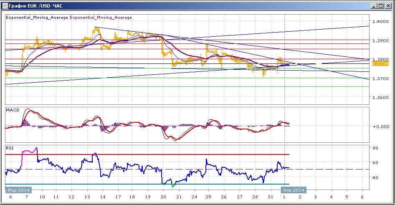Click the 1.3700 price axis label
Viewport: 395px width, 205px height.
[380, 78]
